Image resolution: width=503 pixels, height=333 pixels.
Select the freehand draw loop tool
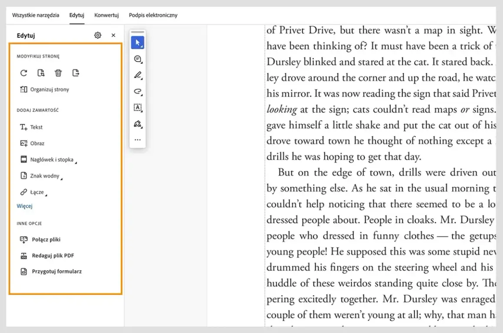click(x=137, y=91)
